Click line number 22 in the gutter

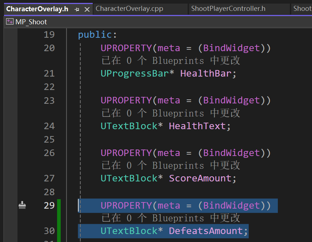click(49, 87)
